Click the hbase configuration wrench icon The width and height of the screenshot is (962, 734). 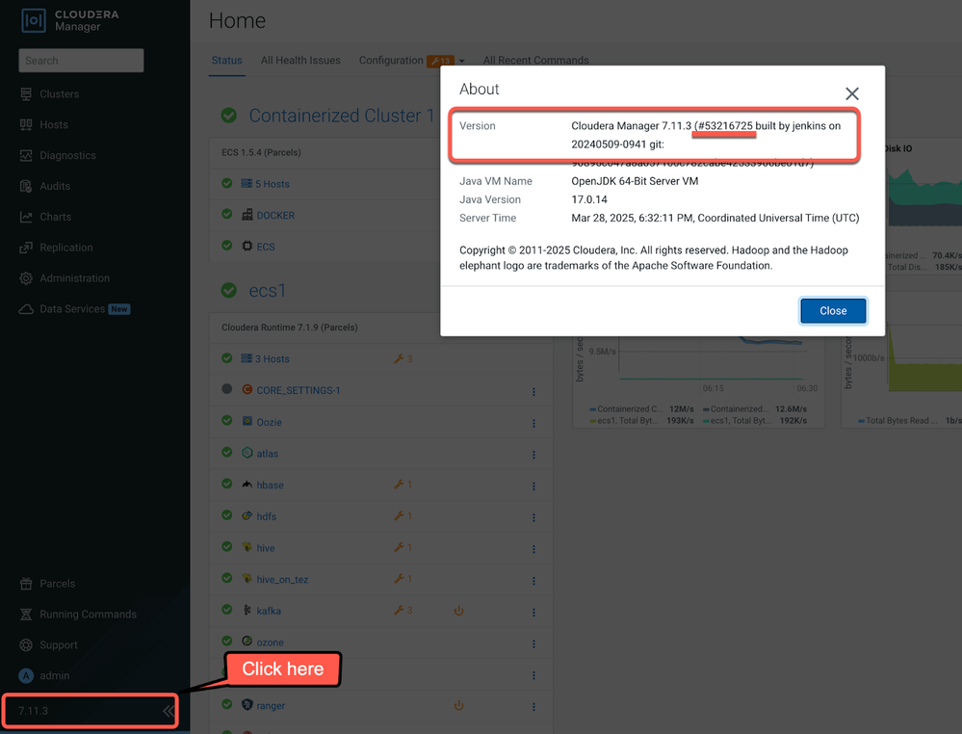click(399, 485)
